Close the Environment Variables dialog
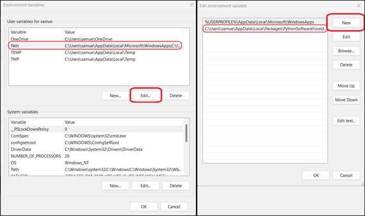The height and width of the screenshot is (216, 365). 191,5
